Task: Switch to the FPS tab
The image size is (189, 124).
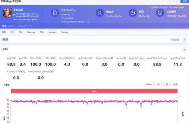Action: pos(12,32)
